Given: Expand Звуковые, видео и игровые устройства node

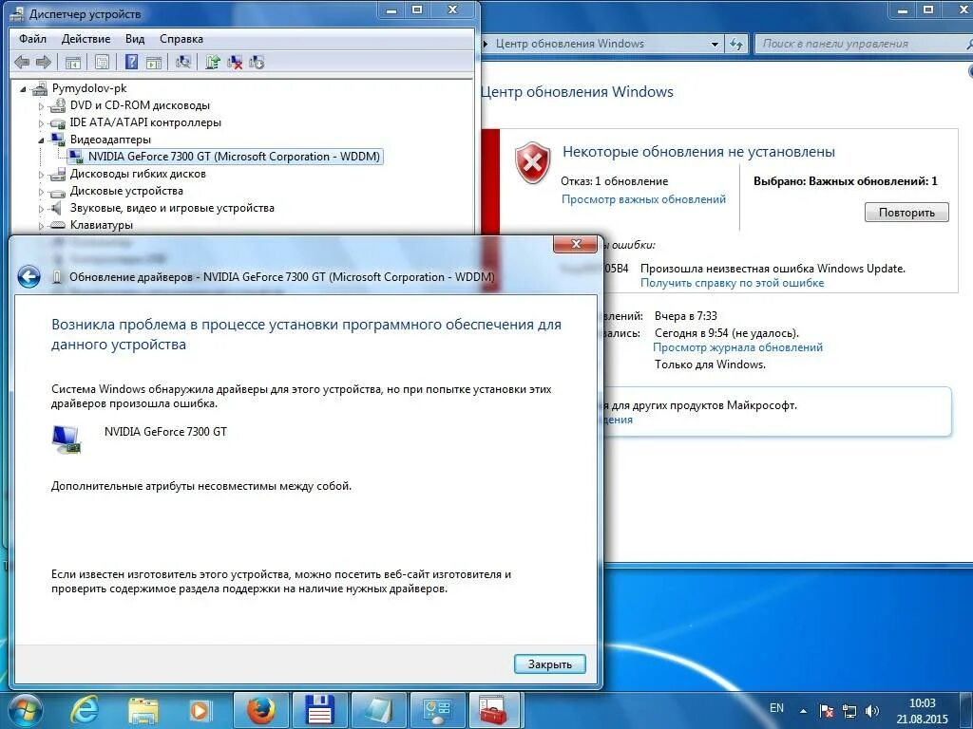Looking at the screenshot, I should tap(41, 209).
